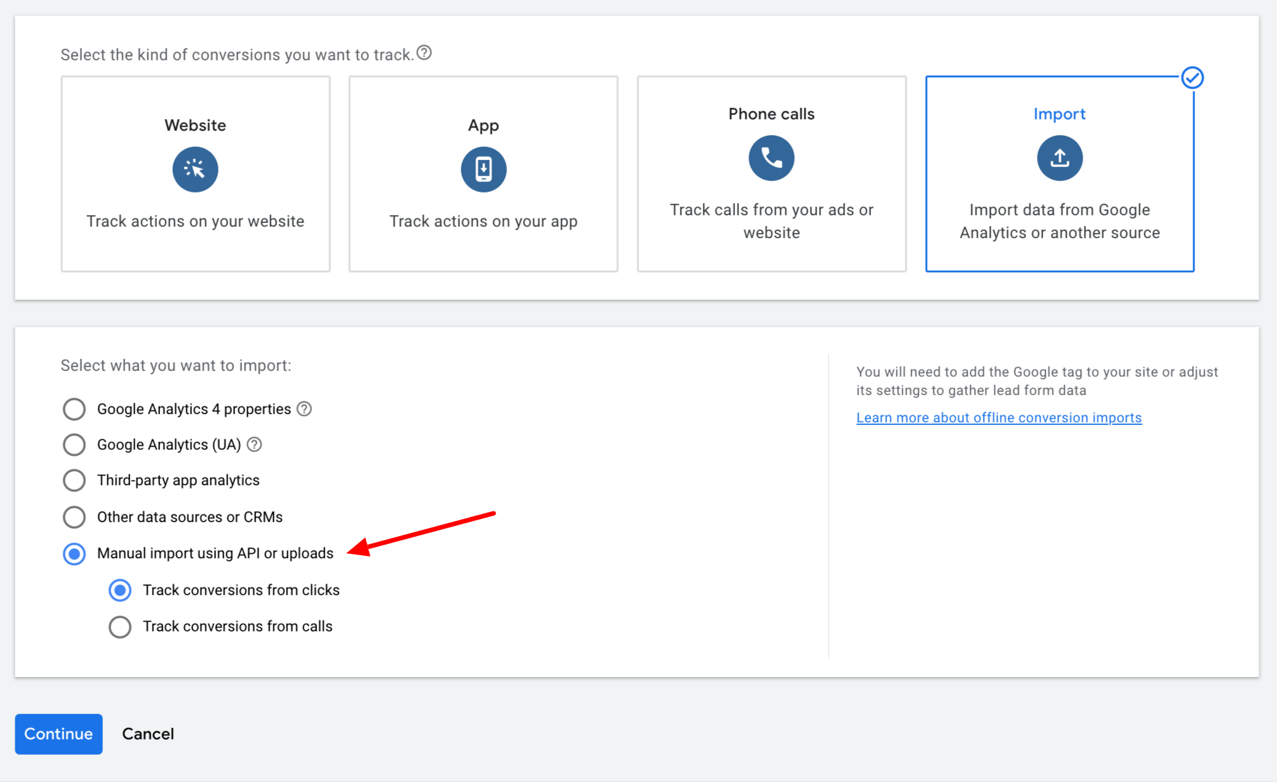
Task: Click help icon next to Google Analytics 4 properties
Action: point(304,409)
